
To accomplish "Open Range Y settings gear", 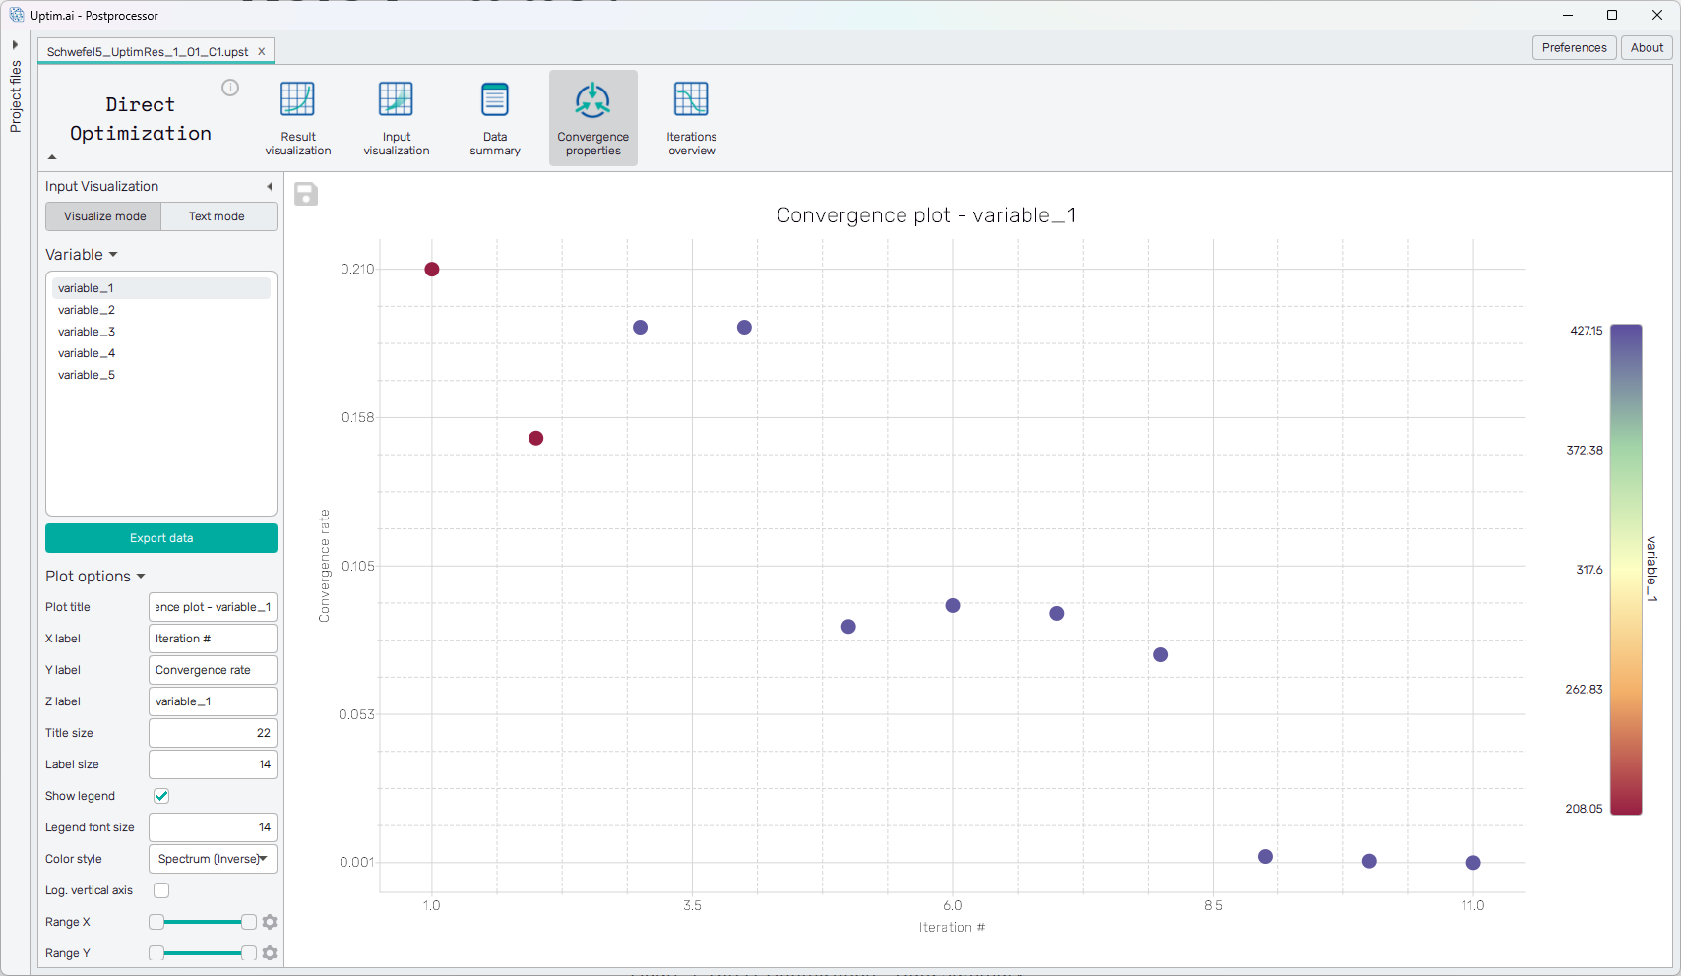I will tap(270, 953).
